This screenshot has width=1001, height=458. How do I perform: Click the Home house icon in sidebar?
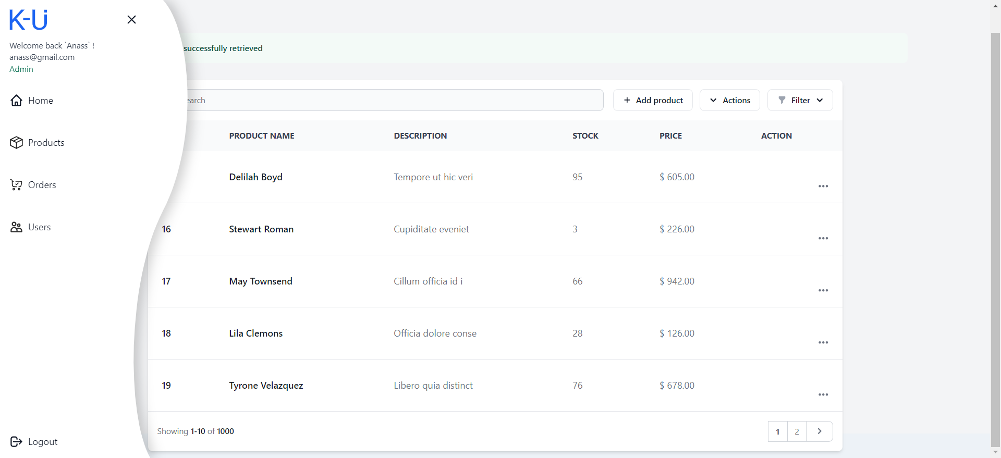pos(16,101)
